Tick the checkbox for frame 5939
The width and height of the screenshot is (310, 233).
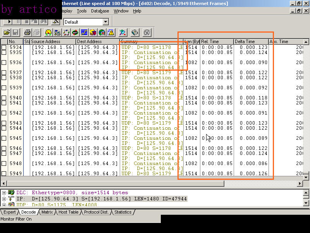point(4,88)
